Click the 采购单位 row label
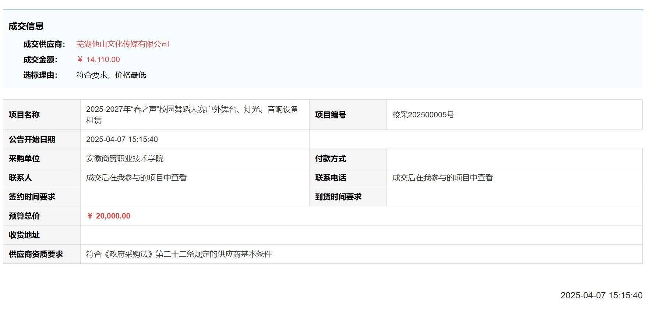Viewport: 653px width, 309px height. tap(24, 159)
